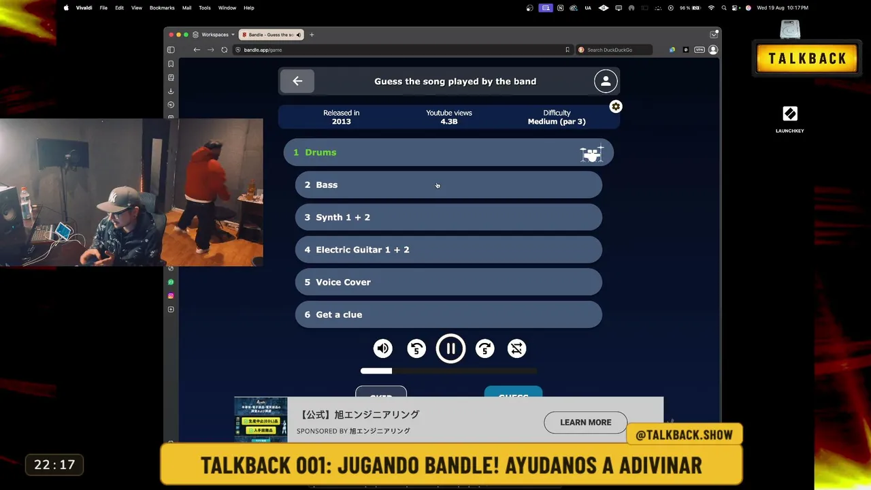The width and height of the screenshot is (871, 490).
Task: Open the Tools menu
Action: point(205,8)
